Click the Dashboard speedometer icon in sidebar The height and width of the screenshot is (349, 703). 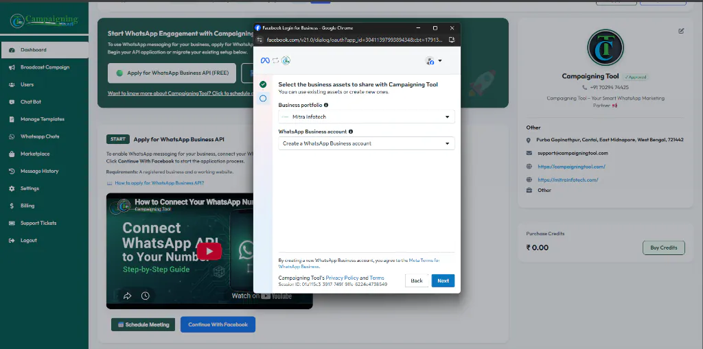pos(12,50)
